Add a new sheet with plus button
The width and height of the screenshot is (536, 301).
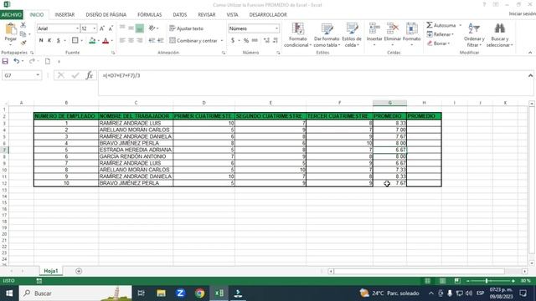tap(79, 271)
